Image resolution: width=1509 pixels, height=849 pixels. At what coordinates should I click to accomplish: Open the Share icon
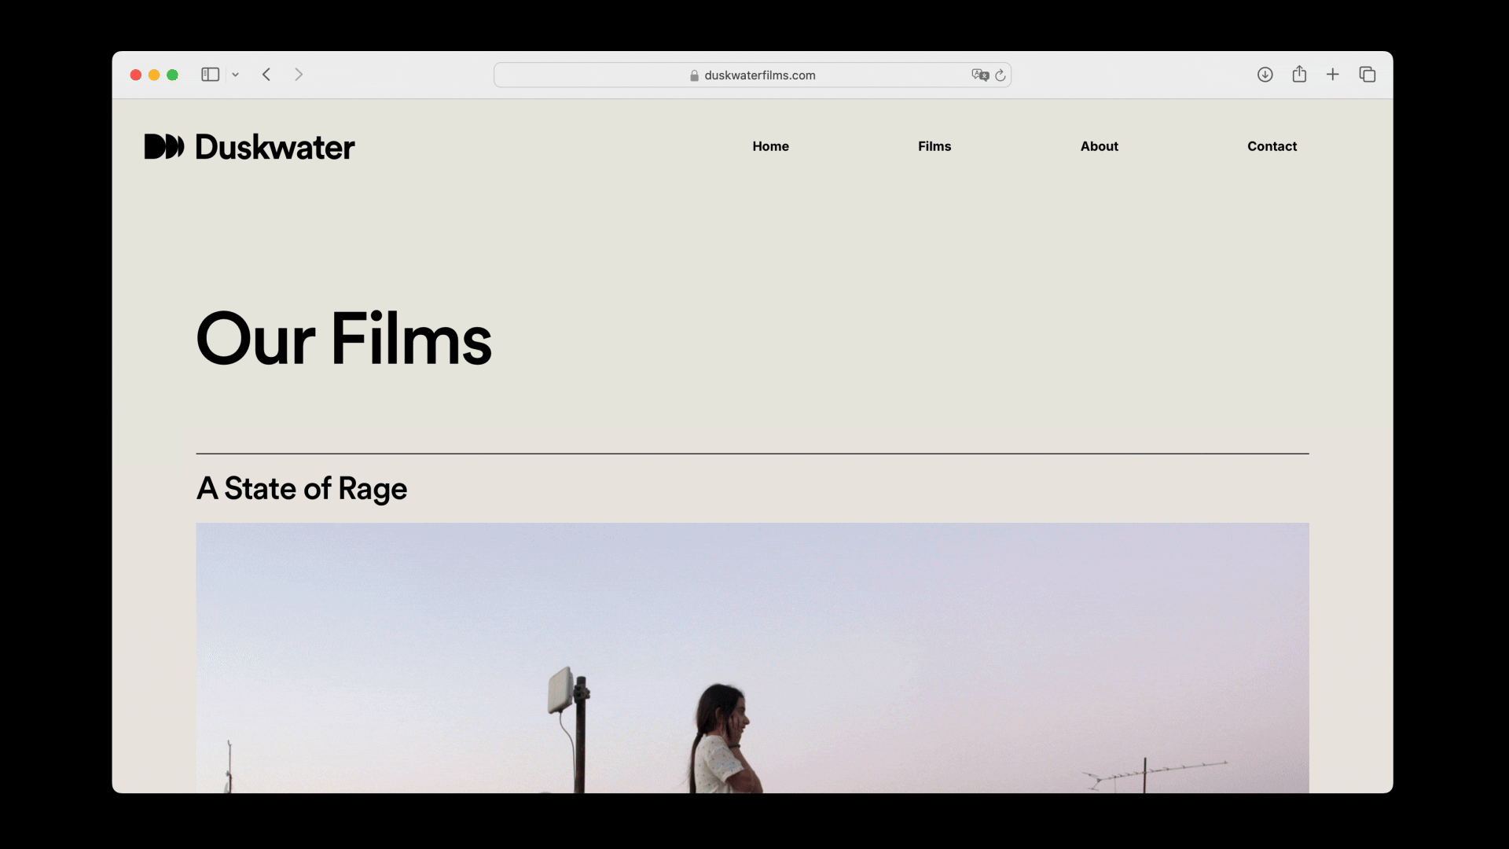[1299, 74]
